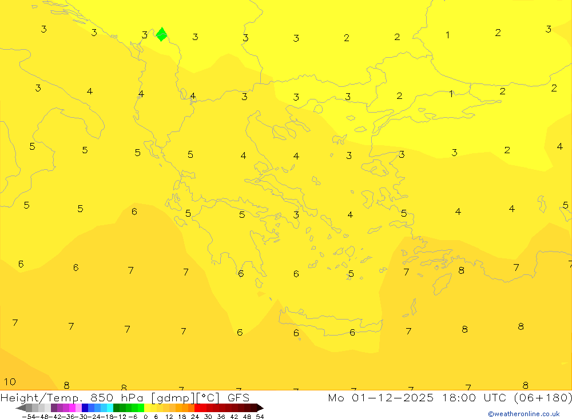This screenshot has width=572, height=419.
Task: Click the '0' label on the color scale
Action: point(145,417)
